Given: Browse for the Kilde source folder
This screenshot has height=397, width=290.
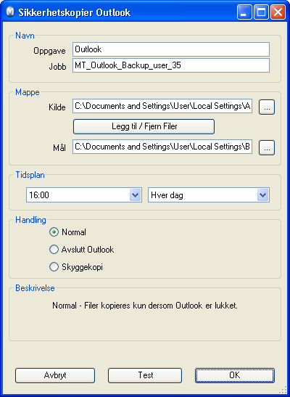Looking at the screenshot, I should pos(267,107).
